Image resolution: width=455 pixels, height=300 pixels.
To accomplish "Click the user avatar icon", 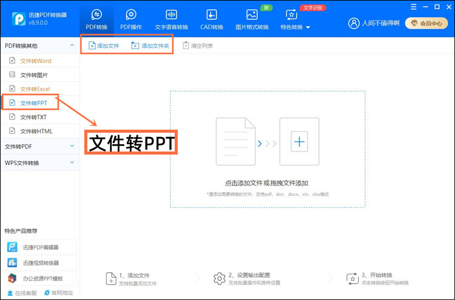I will (x=354, y=23).
